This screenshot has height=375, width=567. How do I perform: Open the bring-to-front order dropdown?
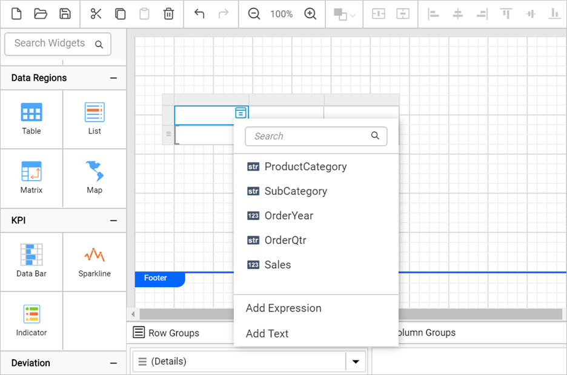click(345, 15)
